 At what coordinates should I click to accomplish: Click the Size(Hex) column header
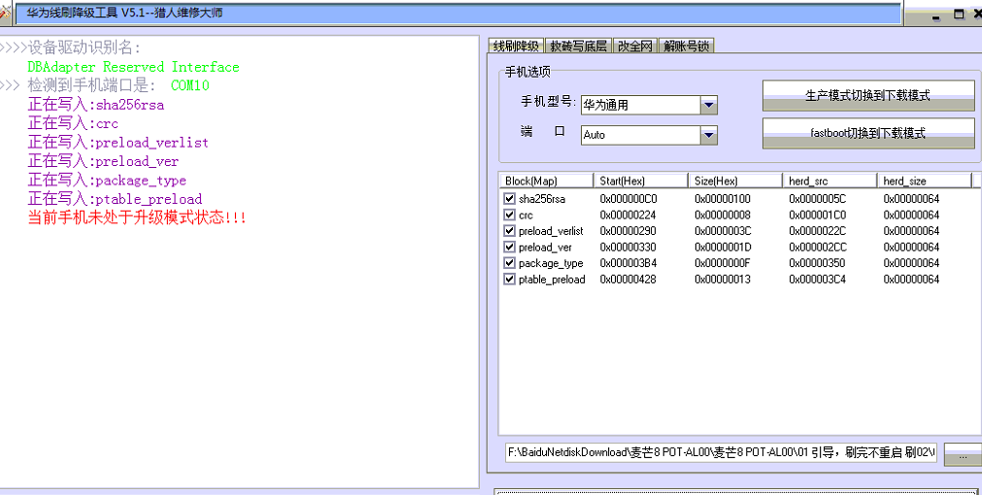(735, 181)
